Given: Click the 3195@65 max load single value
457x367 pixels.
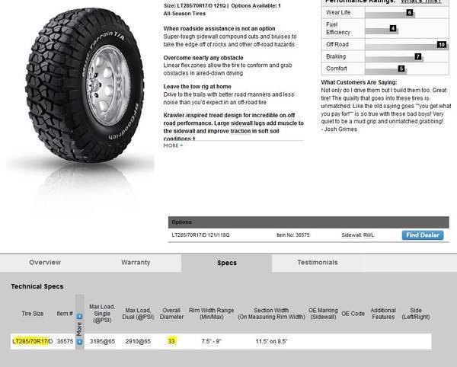Looking at the screenshot, I should (102, 341).
